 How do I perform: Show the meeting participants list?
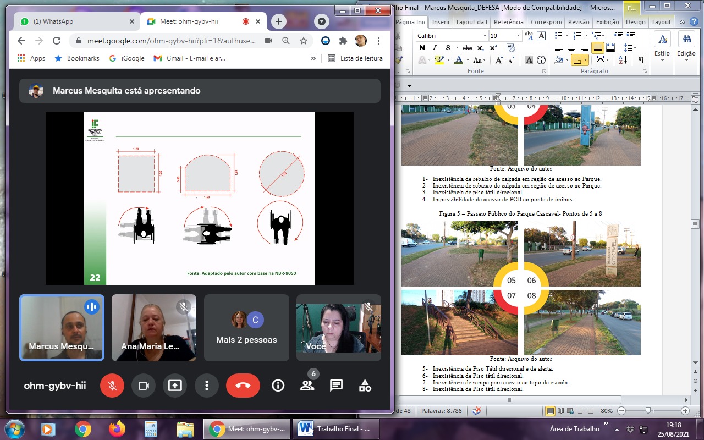[x=307, y=386]
